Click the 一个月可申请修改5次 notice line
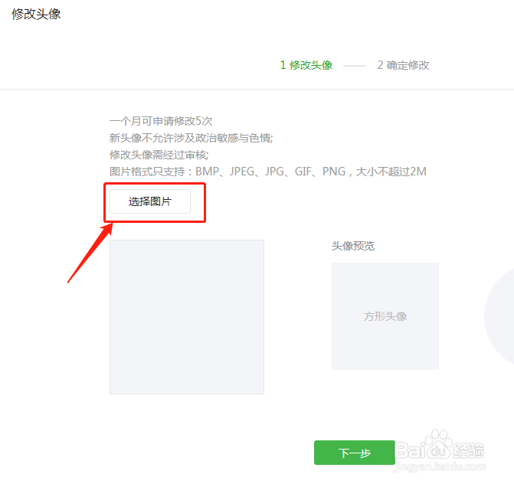The width and height of the screenshot is (514, 484). click(161, 121)
